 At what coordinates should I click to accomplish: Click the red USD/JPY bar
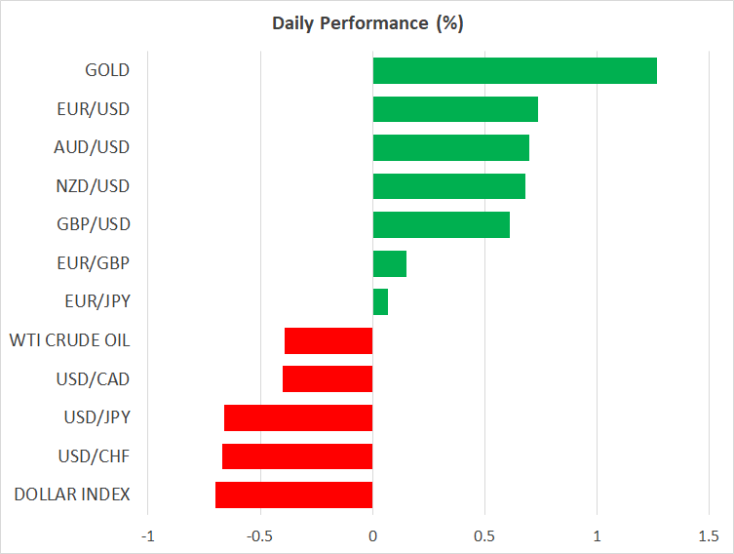(298, 417)
